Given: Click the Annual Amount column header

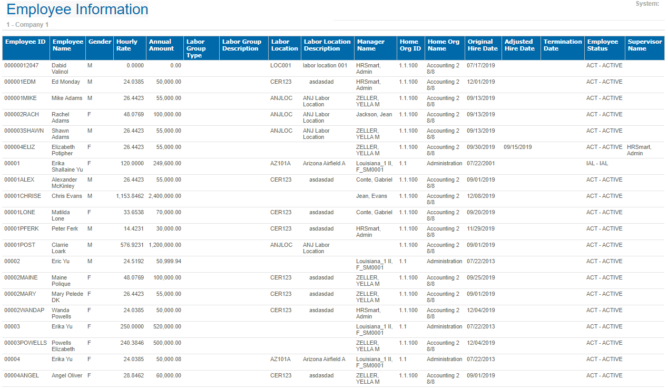Looking at the screenshot, I should [161, 45].
